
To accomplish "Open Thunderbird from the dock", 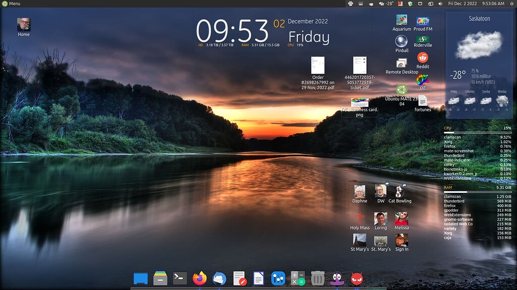I will point(219,277).
